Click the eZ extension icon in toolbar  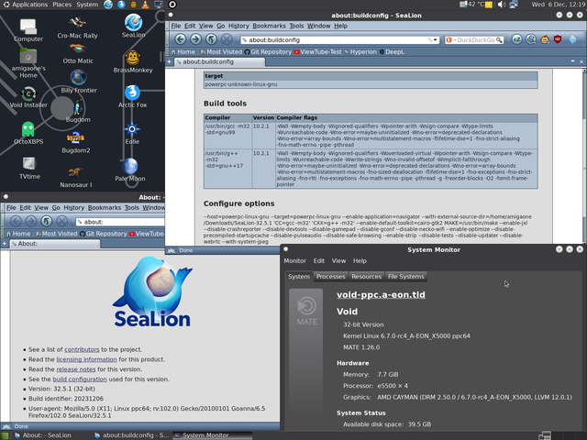tap(517, 39)
